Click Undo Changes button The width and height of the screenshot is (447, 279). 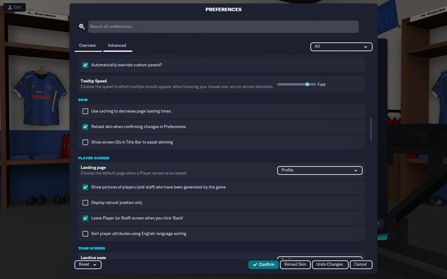tap(330, 265)
